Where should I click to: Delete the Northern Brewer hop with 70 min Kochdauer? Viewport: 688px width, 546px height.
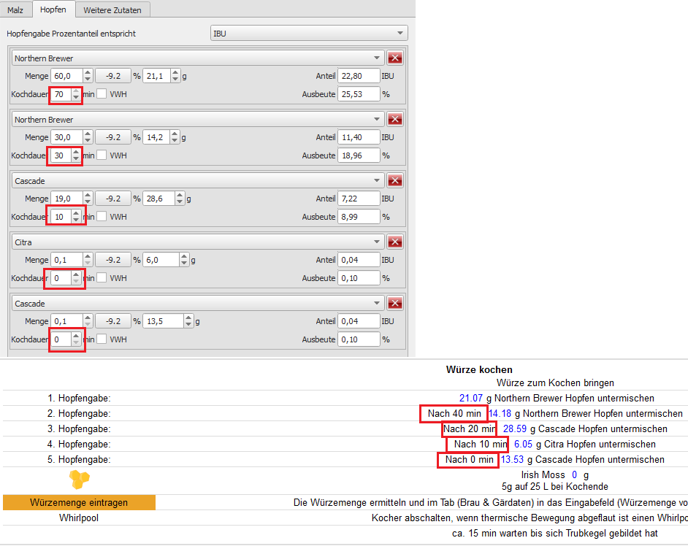[x=395, y=58]
